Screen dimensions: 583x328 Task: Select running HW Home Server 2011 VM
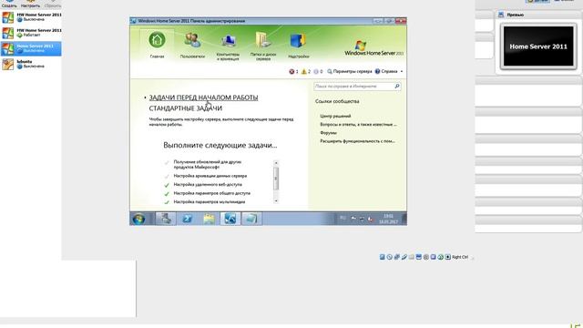pyautogui.click(x=31, y=33)
